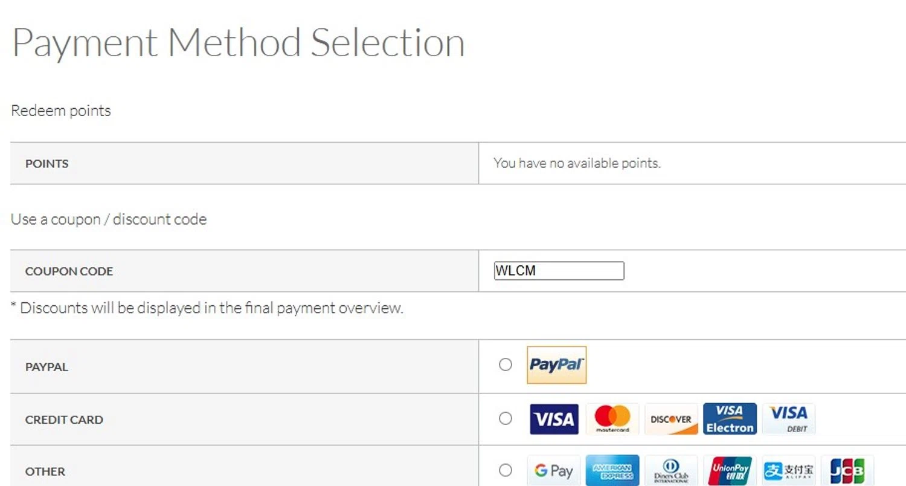Click the PayPal logo

tap(556, 365)
